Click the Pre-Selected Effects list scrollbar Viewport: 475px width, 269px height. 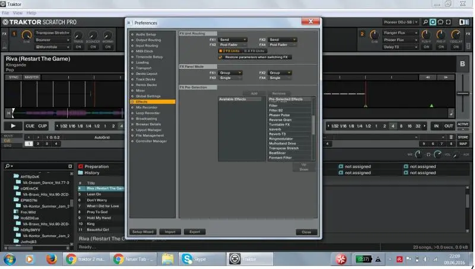click(x=313, y=128)
